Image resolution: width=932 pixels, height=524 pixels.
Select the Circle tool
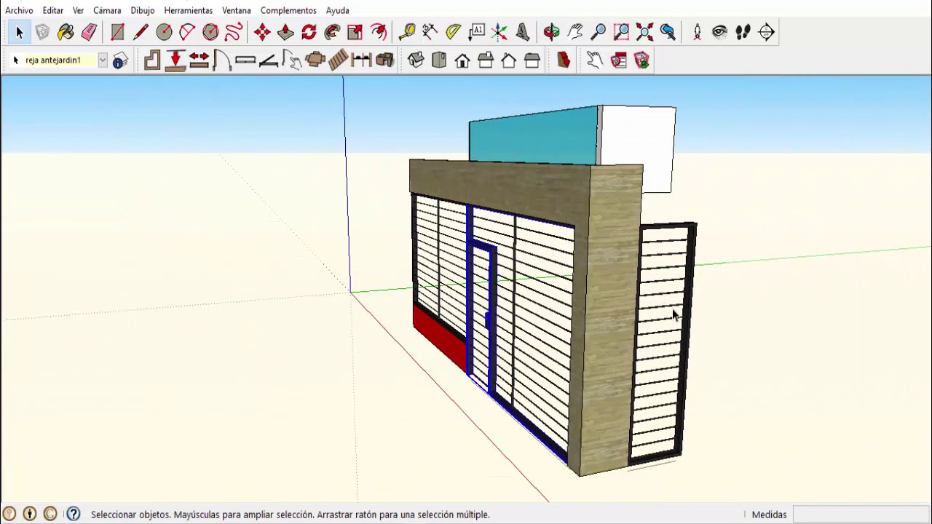[164, 32]
